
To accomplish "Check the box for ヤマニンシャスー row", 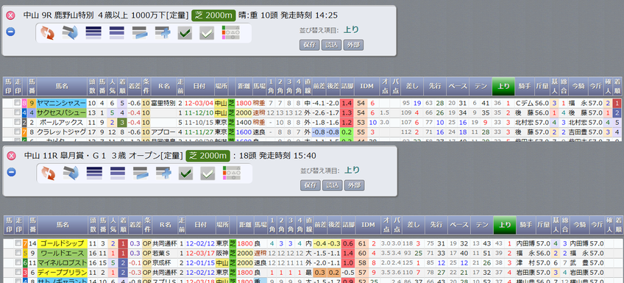I will coord(17,104).
